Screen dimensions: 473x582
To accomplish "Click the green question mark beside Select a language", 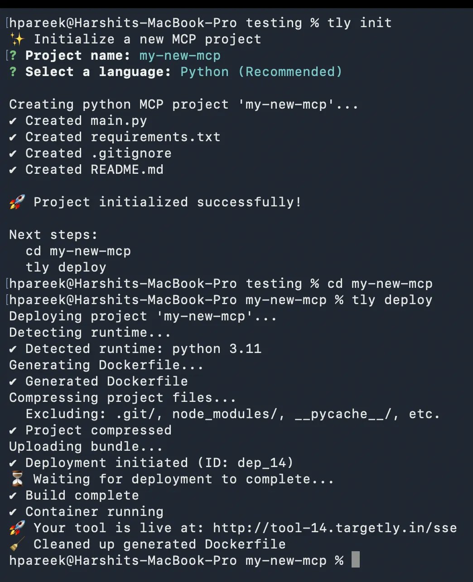I will pos(13,72).
